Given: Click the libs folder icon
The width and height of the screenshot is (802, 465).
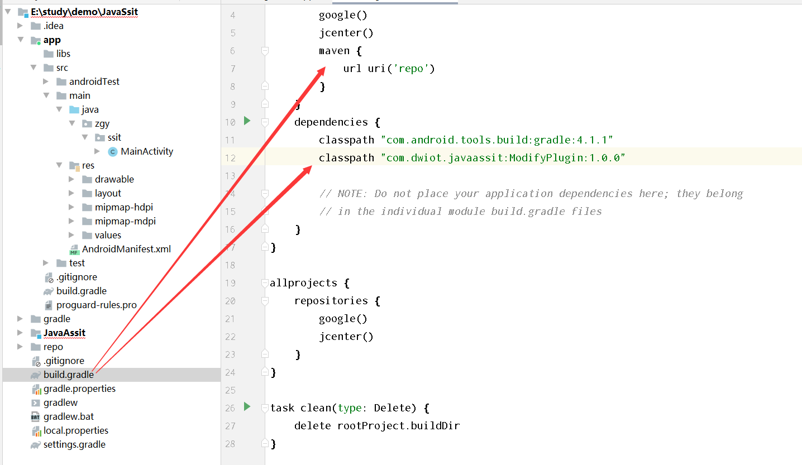Looking at the screenshot, I should [49, 54].
